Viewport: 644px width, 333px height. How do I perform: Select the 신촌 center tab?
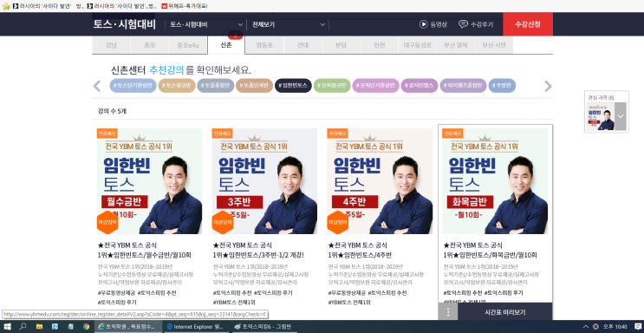[226, 45]
